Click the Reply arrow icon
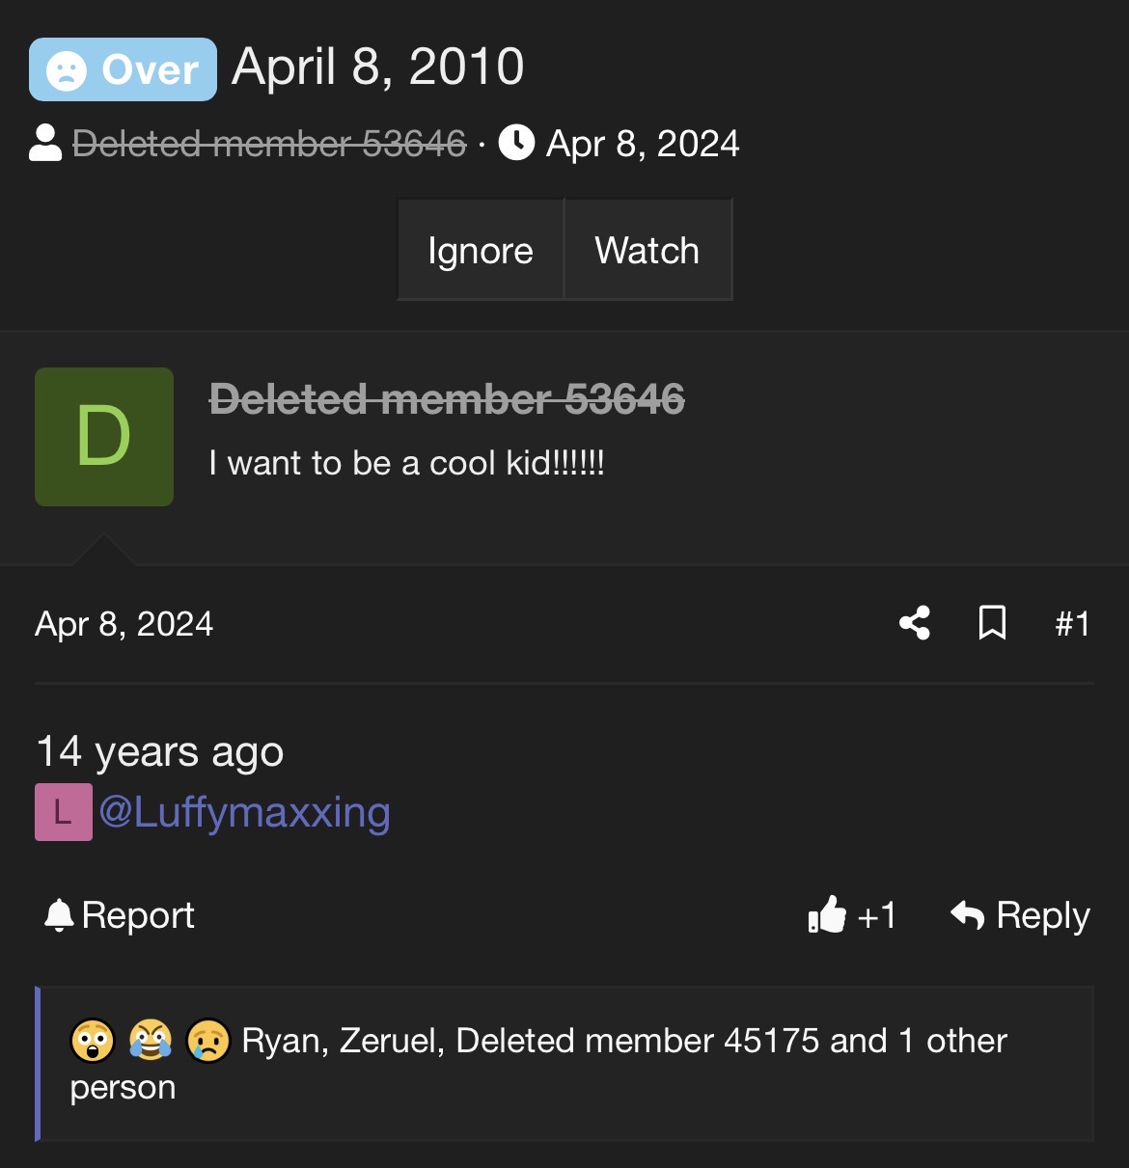Screen dimensions: 1129x1168 (967, 914)
